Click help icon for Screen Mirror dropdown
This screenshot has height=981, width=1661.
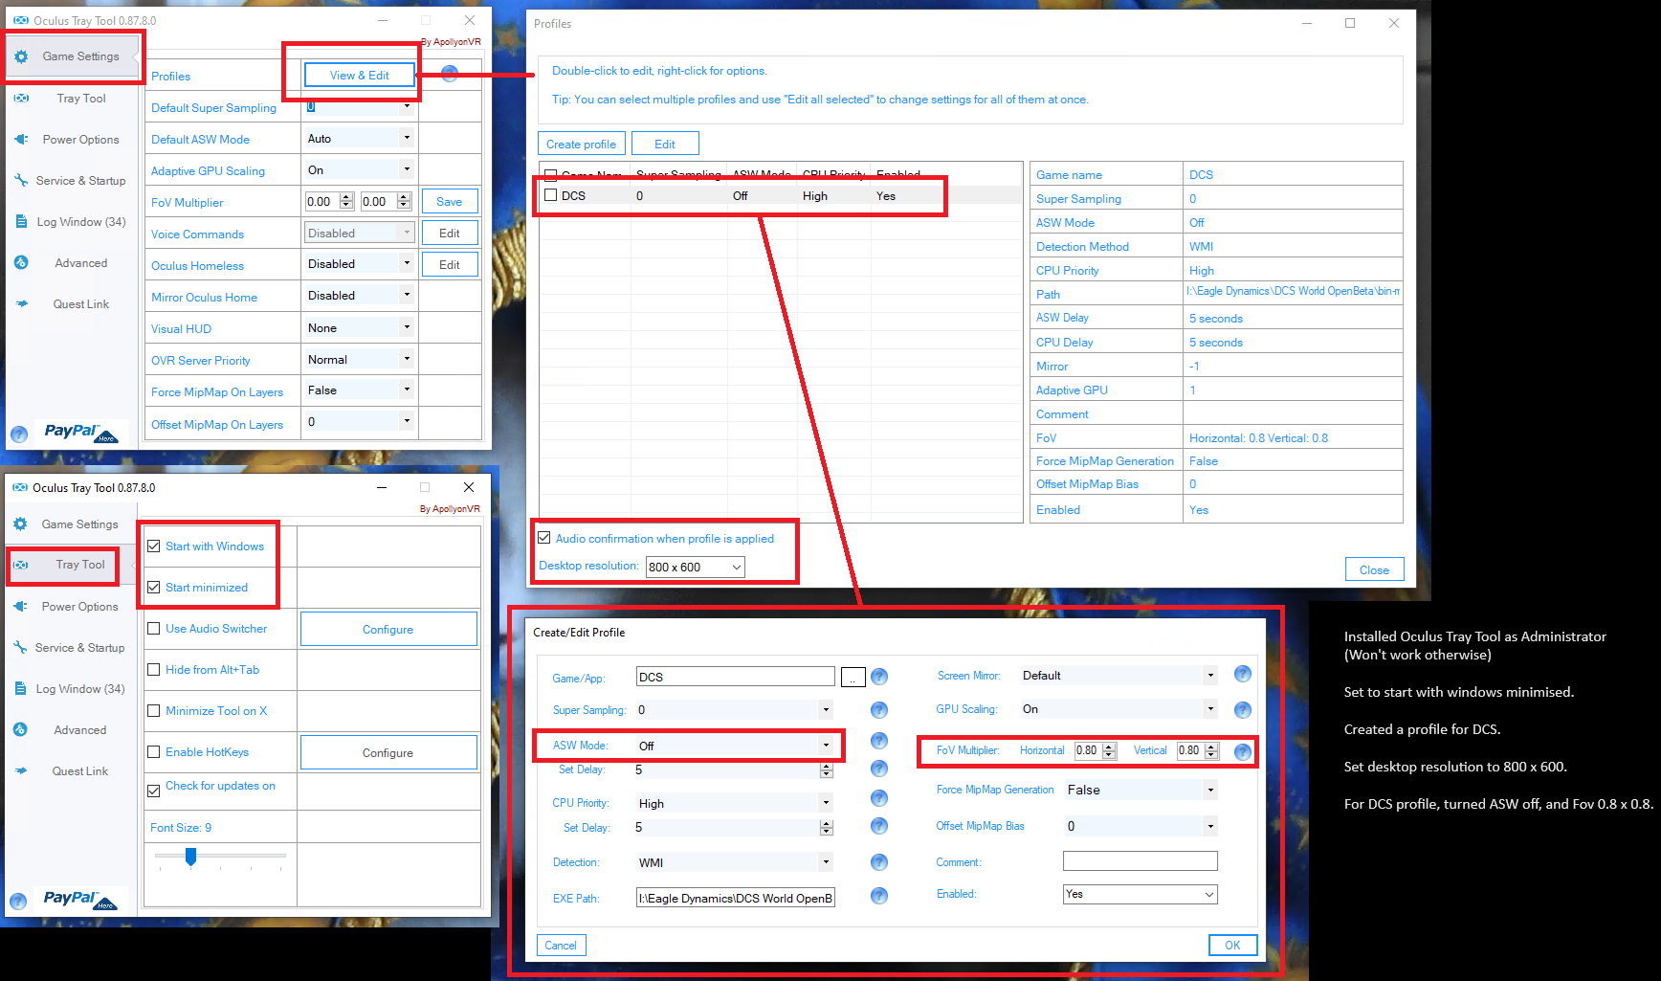click(1243, 674)
